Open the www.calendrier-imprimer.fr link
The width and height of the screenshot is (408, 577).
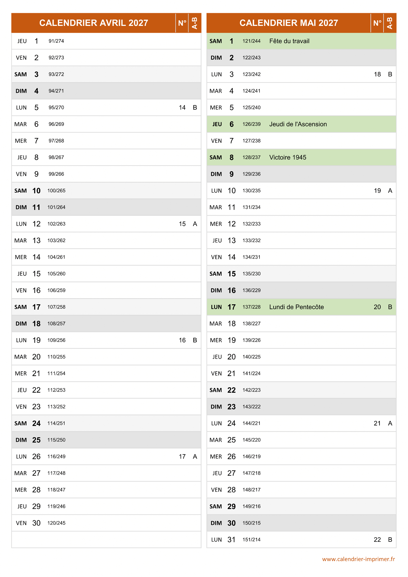point(358,559)
